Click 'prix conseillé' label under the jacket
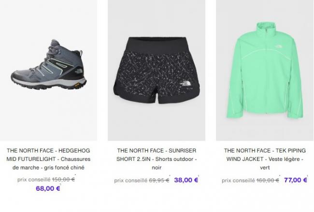 pos(238,181)
